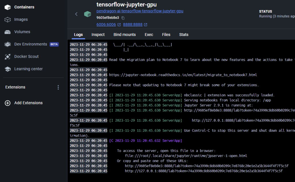Click the teal container cube icon
Screen dimensions: 295x182
click(x=88, y=14)
